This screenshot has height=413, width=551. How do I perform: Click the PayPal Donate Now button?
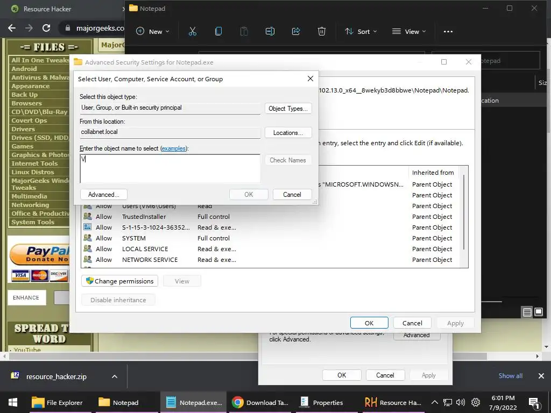pyautogui.click(x=39, y=254)
